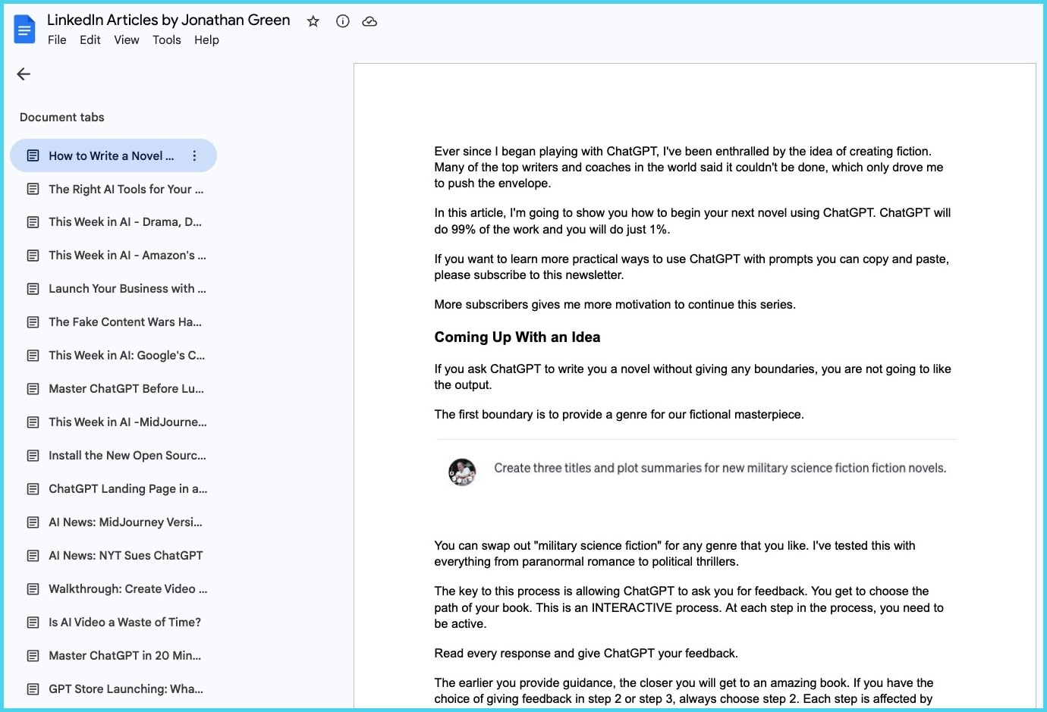
Task: Open document details via the info icon
Action: click(x=342, y=21)
